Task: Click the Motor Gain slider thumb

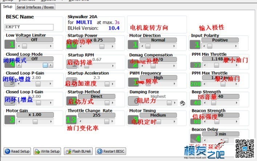Action: tap(35, 121)
